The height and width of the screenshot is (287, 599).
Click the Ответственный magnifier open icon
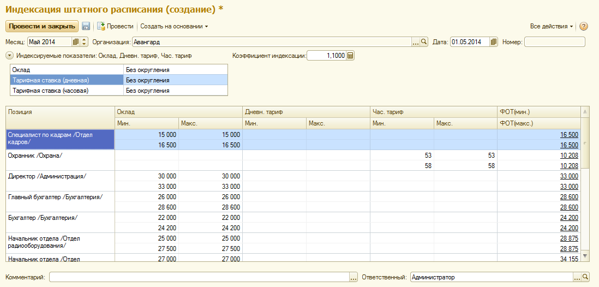point(585,277)
